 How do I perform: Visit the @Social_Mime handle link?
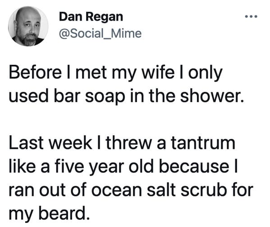pos(100,33)
